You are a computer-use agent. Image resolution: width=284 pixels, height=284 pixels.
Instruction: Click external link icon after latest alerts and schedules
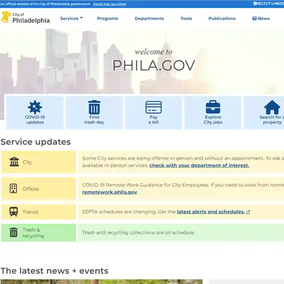248,212
